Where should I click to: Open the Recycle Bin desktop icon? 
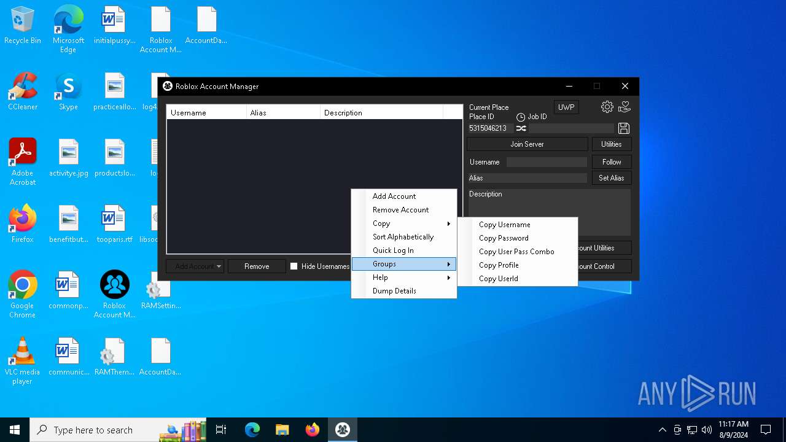[23, 26]
